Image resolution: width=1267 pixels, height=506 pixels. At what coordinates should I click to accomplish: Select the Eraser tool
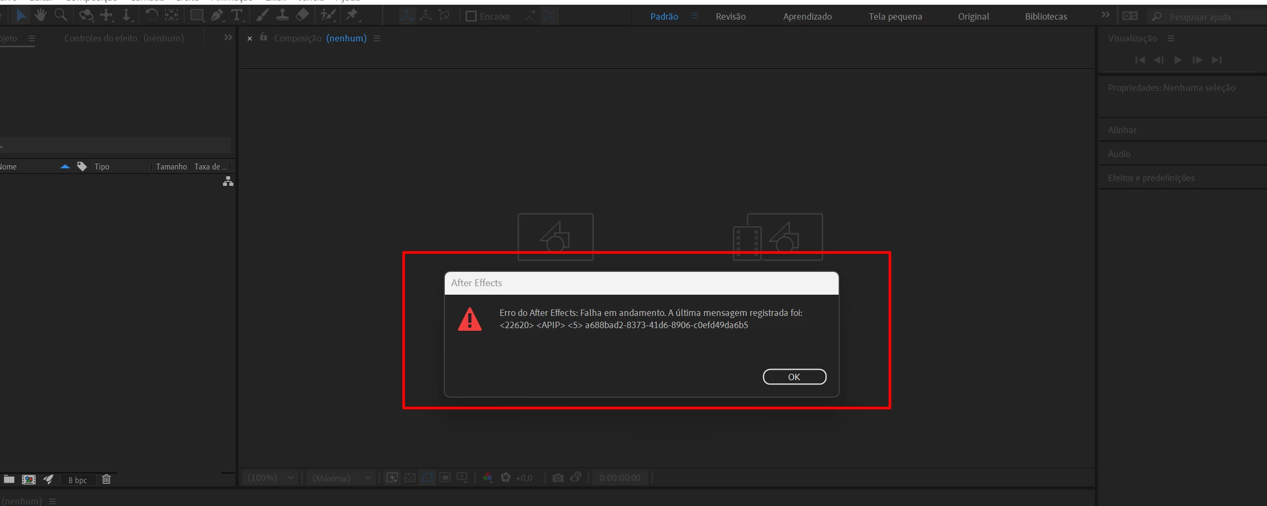pos(302,15)
